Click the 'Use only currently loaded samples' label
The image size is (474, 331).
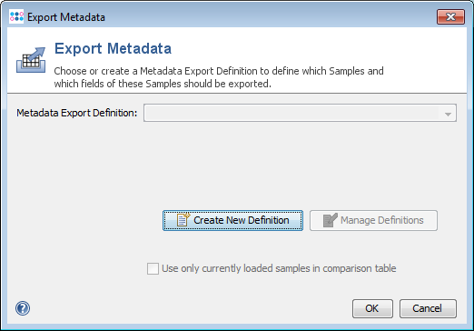(x=279, y=268)
